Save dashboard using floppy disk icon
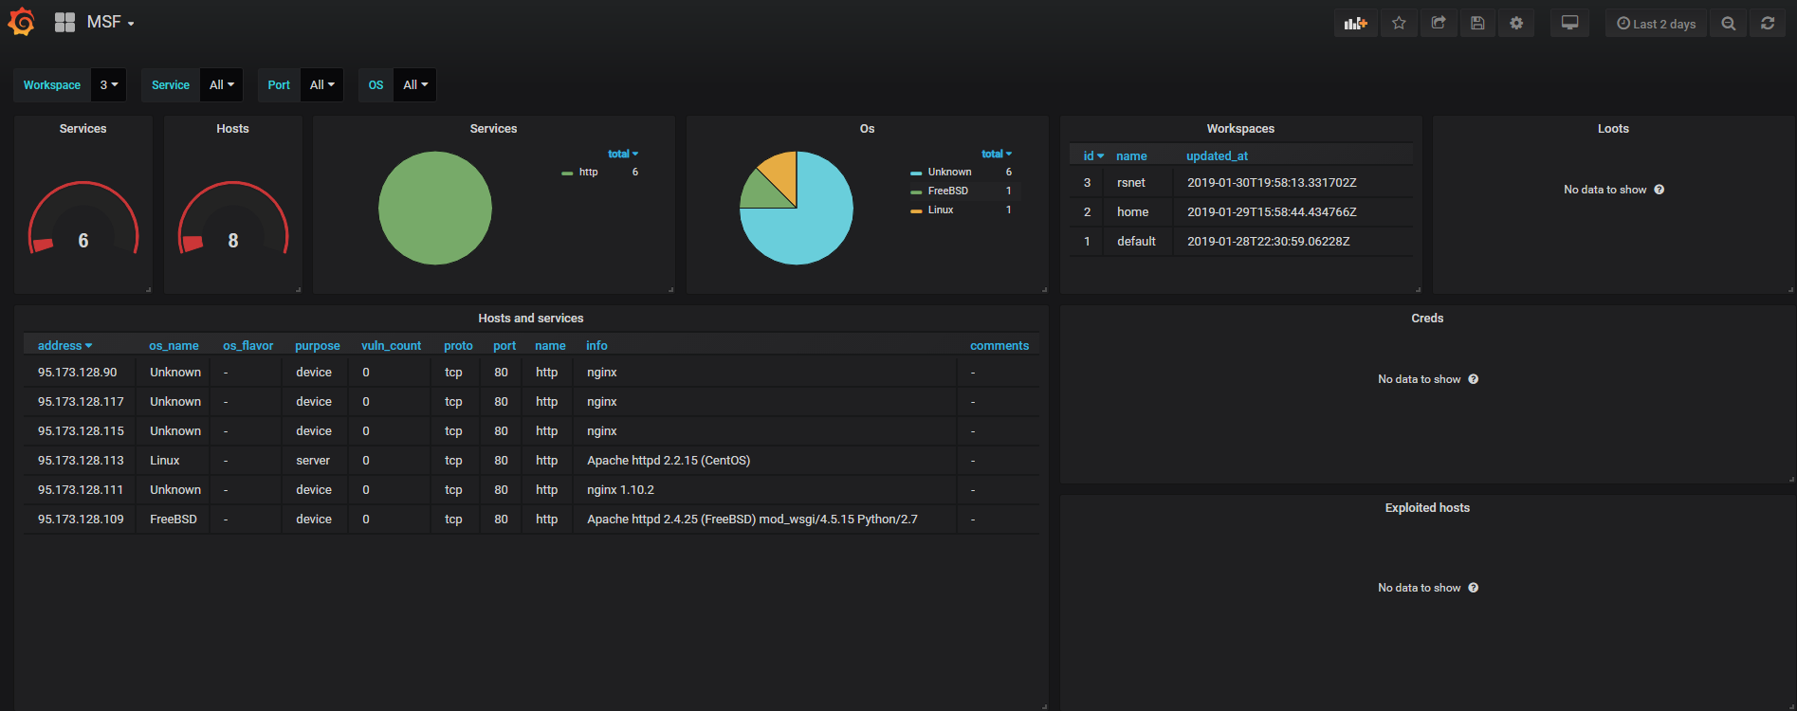The width and height of the screenshot is (1797, 711). pos(1477,24)
